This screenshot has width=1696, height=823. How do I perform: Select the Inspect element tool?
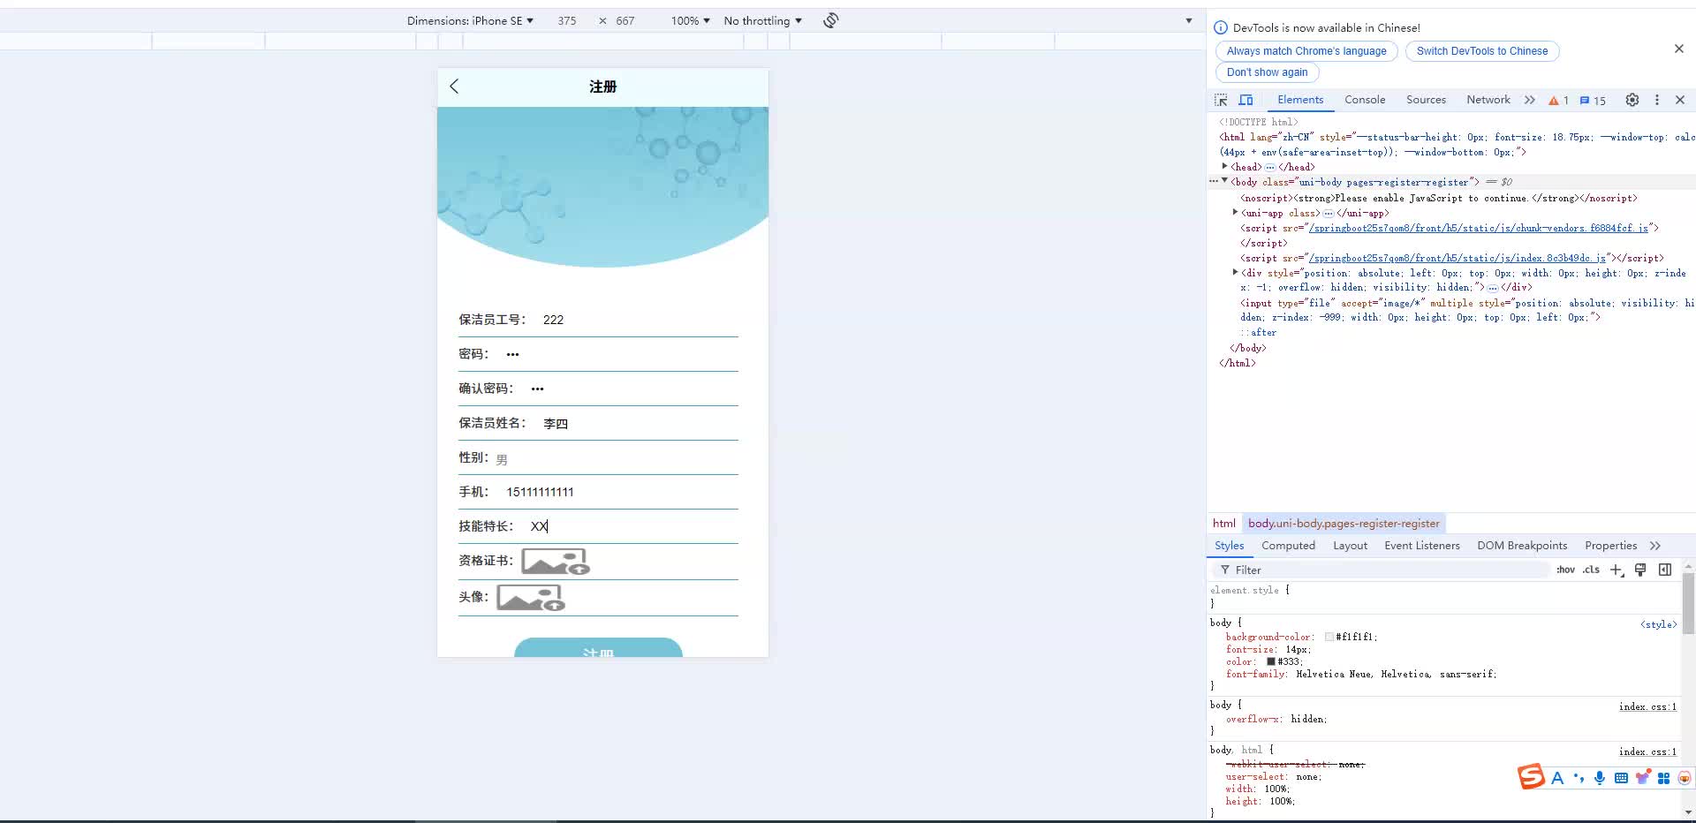[1220, 100]
